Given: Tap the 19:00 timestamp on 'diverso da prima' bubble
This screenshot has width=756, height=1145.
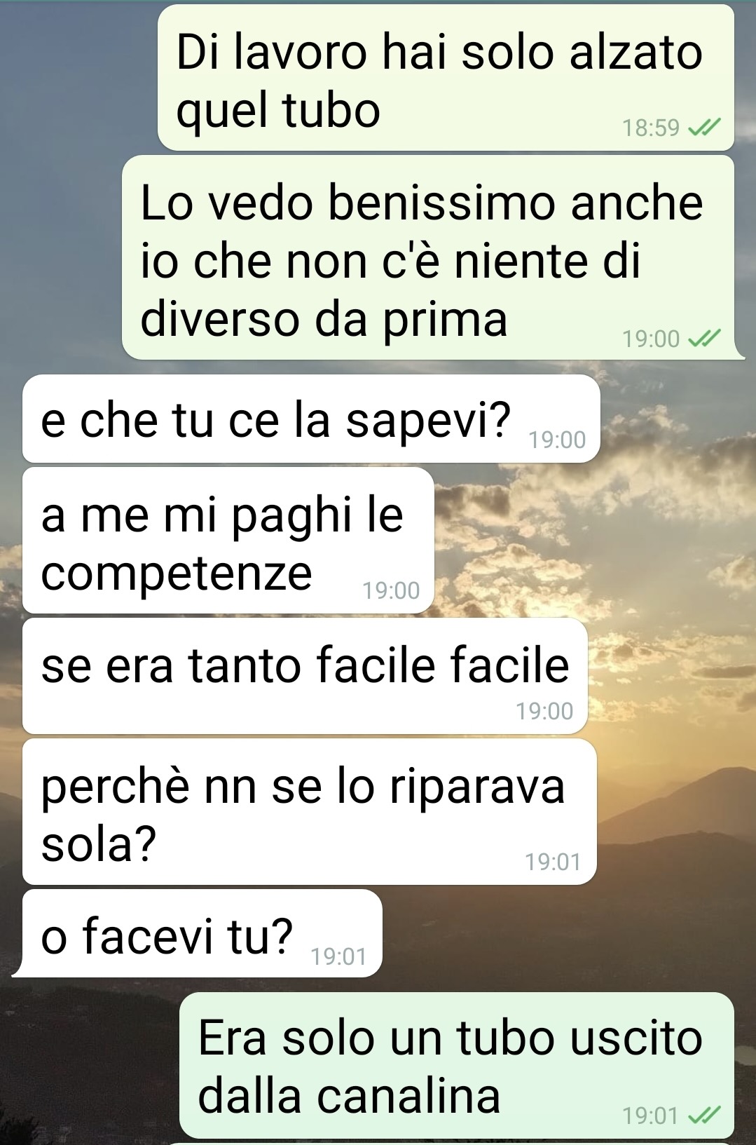Looking at the screenshot, I should (x=651, y=339).
